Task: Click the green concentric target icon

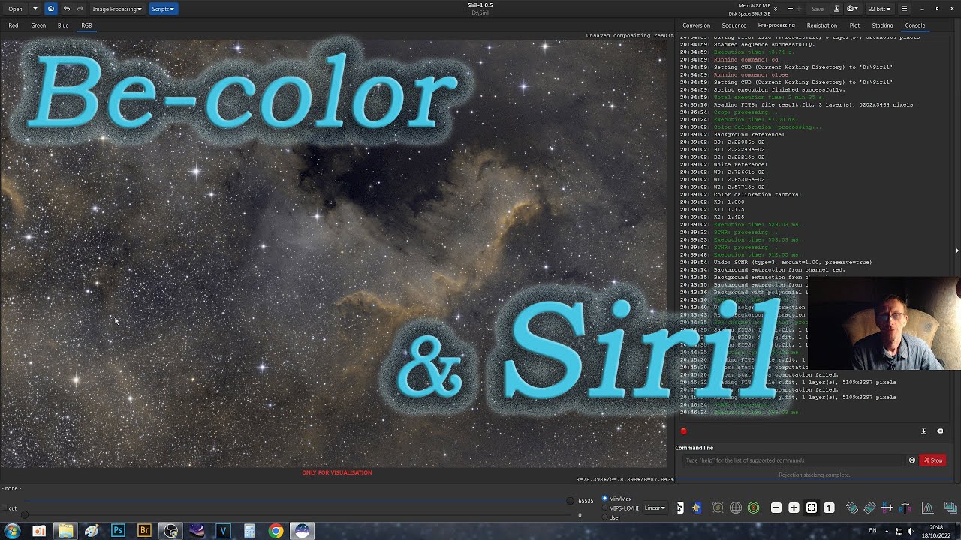Action: pyautogui.click(x=754, y=508)
